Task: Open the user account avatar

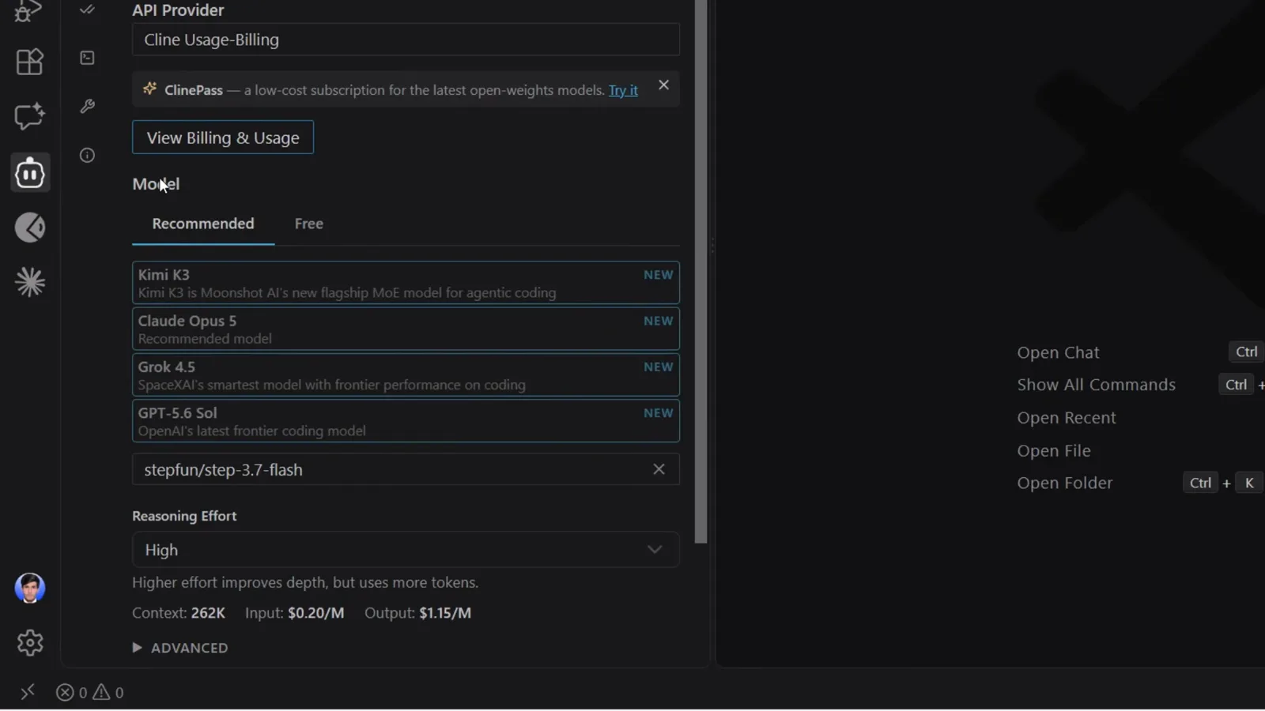Action: 30,589
